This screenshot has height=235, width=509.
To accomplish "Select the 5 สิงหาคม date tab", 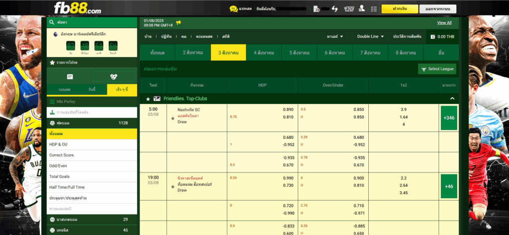I will coord(299,53).
